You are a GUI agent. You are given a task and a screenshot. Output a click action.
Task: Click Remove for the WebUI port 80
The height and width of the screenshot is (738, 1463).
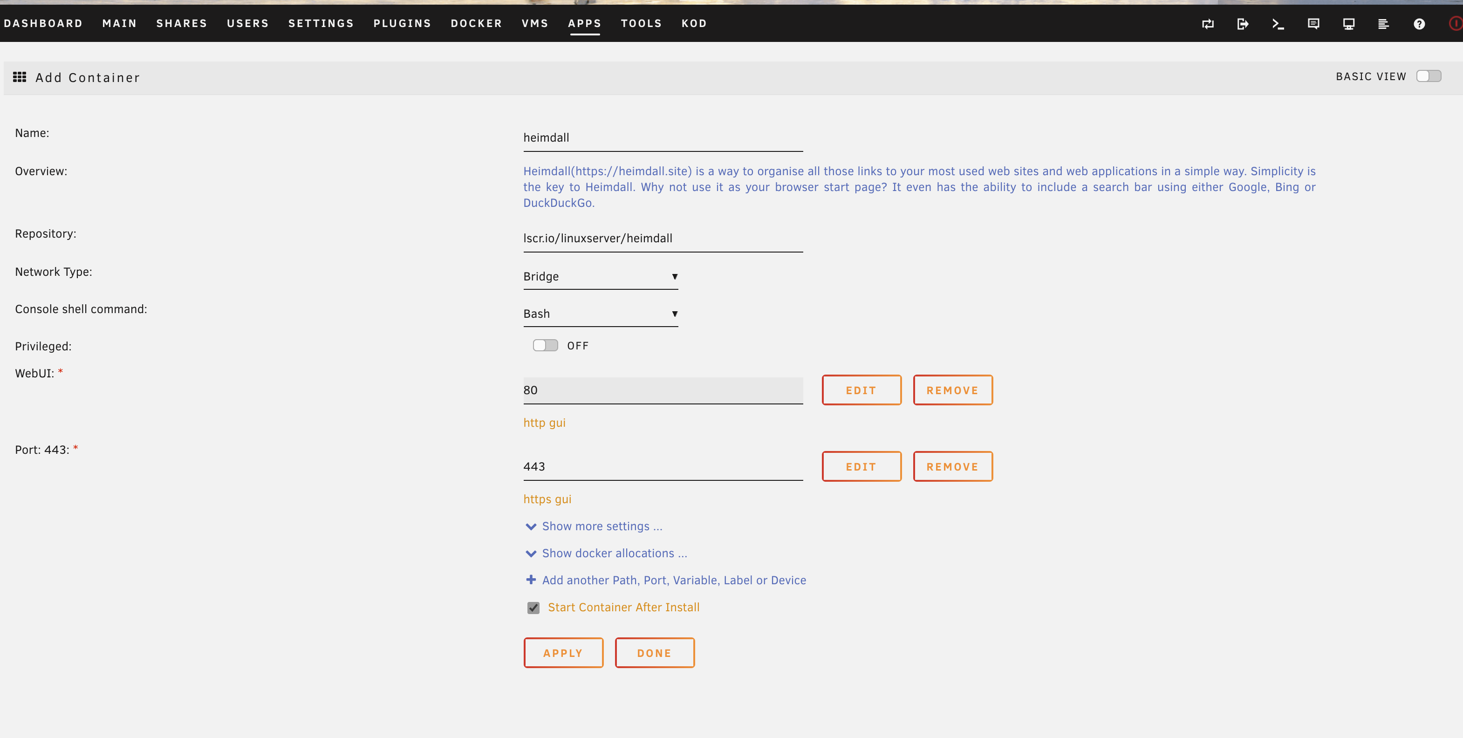pos(952,390)
